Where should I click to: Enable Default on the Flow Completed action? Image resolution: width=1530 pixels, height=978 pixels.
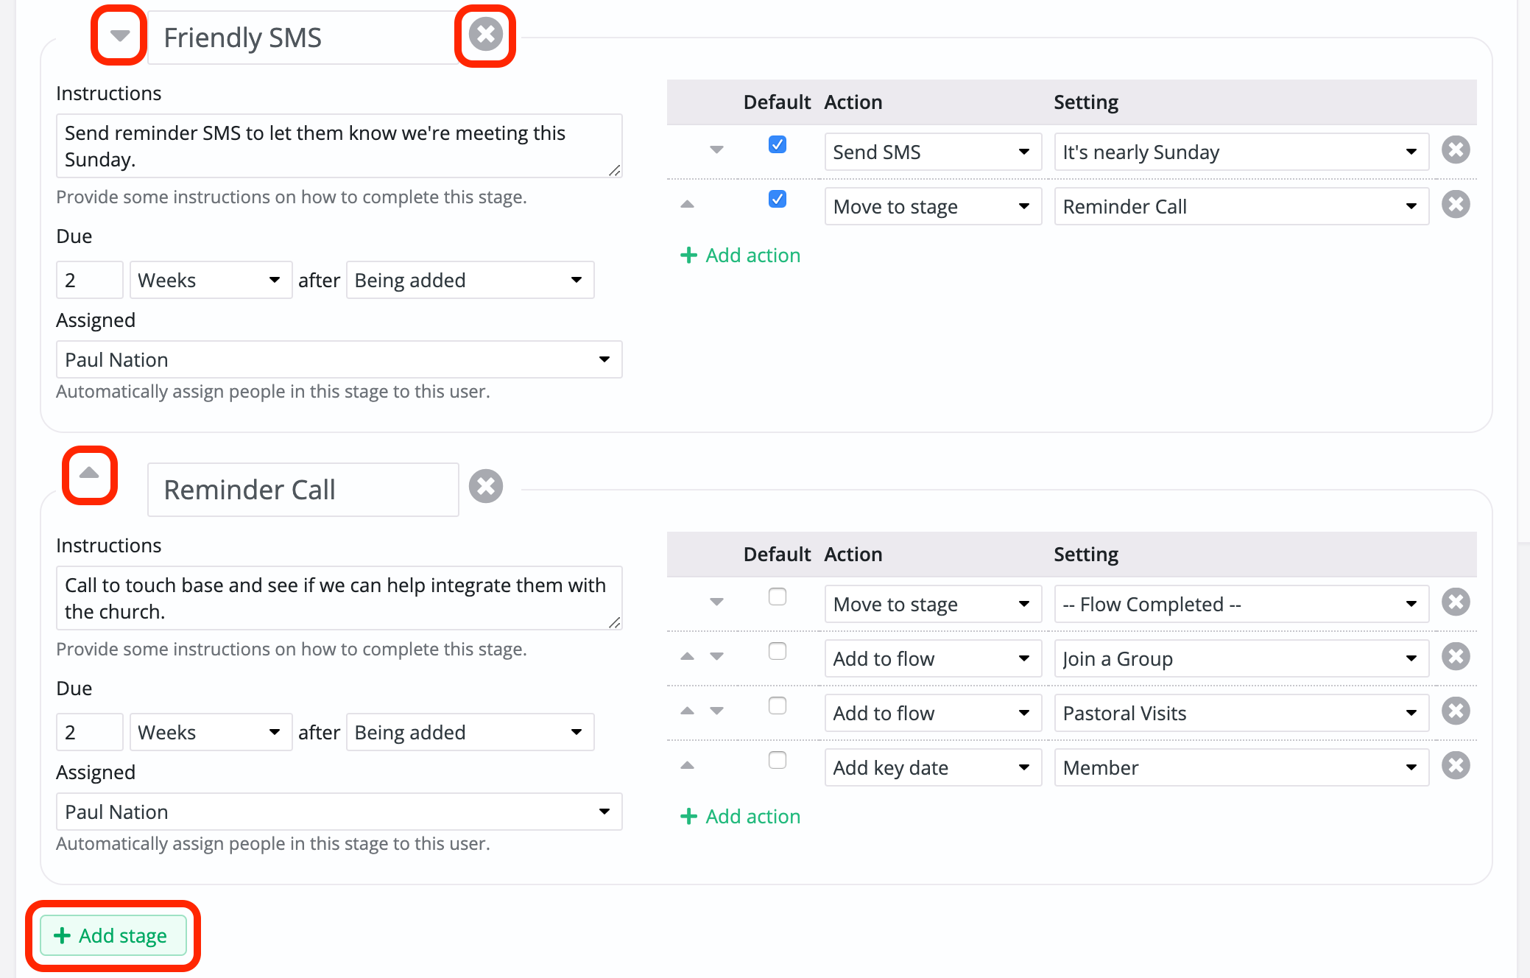coord(777,598)
